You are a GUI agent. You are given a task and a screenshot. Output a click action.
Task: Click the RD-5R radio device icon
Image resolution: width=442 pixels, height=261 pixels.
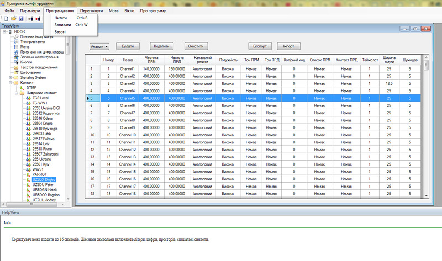[10, 31]
